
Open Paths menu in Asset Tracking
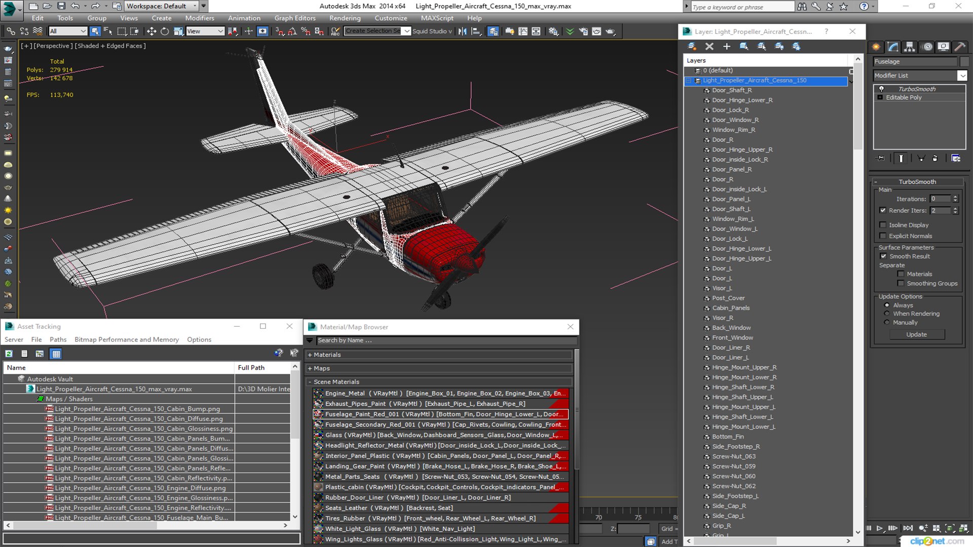click(58, 340)
